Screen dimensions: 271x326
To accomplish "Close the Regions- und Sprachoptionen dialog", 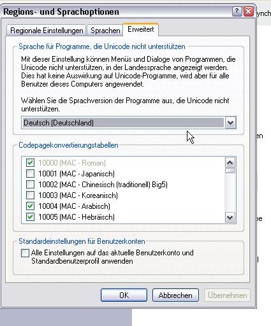I will pos(249,11).
